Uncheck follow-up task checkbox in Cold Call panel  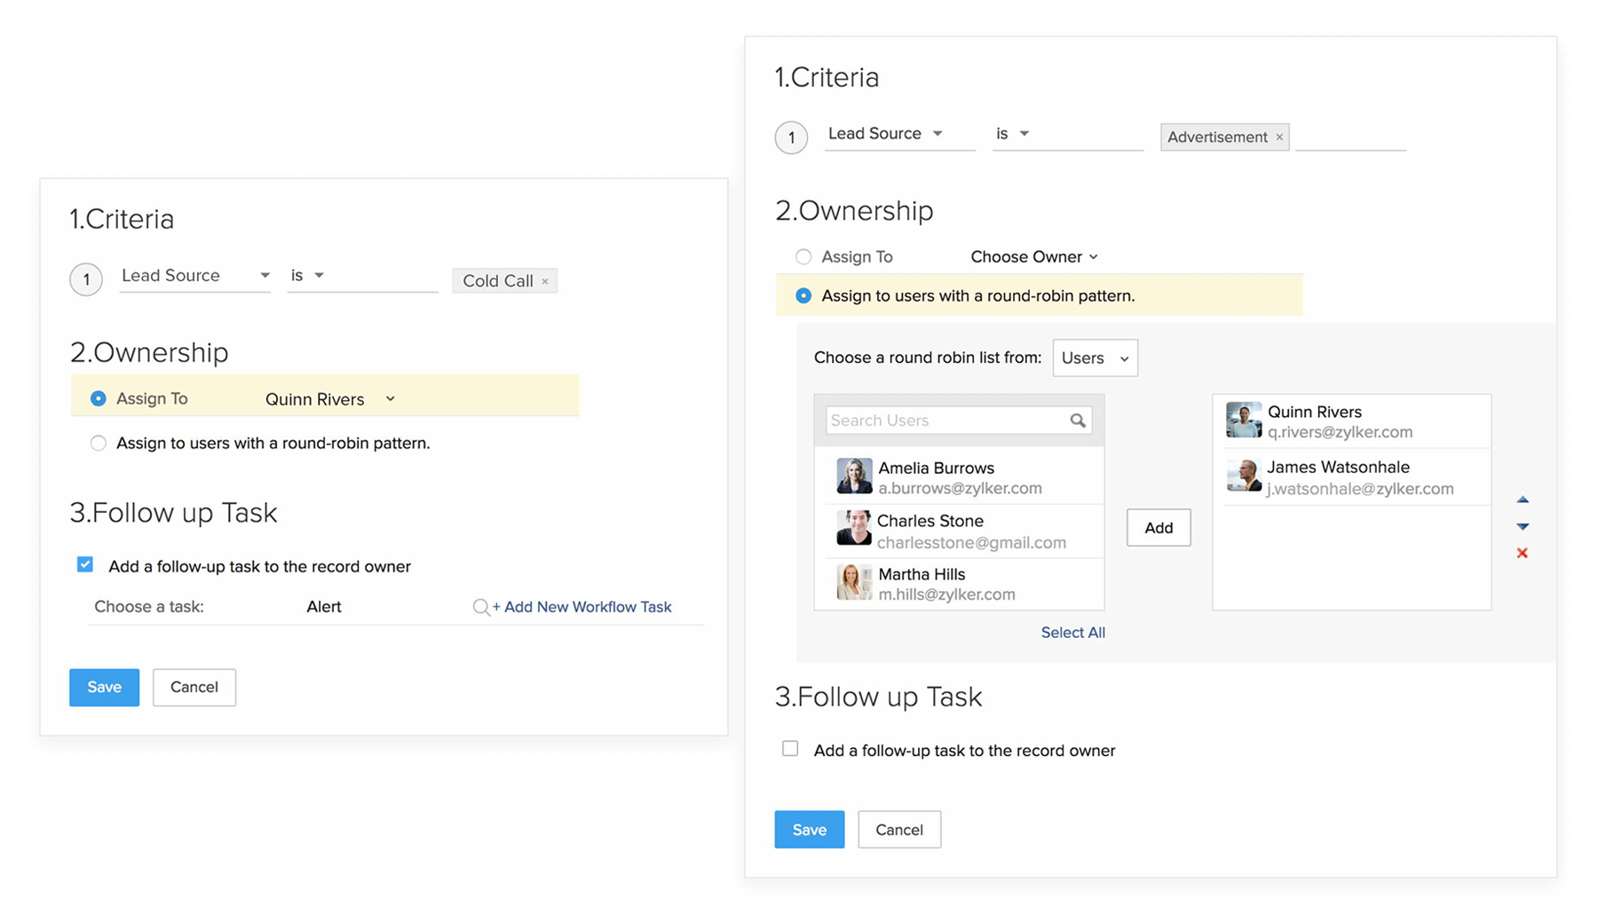[85, 564]
